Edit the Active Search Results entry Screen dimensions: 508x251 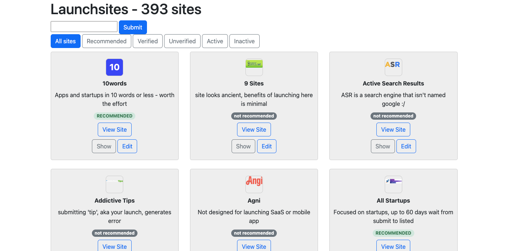pos(406,146)
